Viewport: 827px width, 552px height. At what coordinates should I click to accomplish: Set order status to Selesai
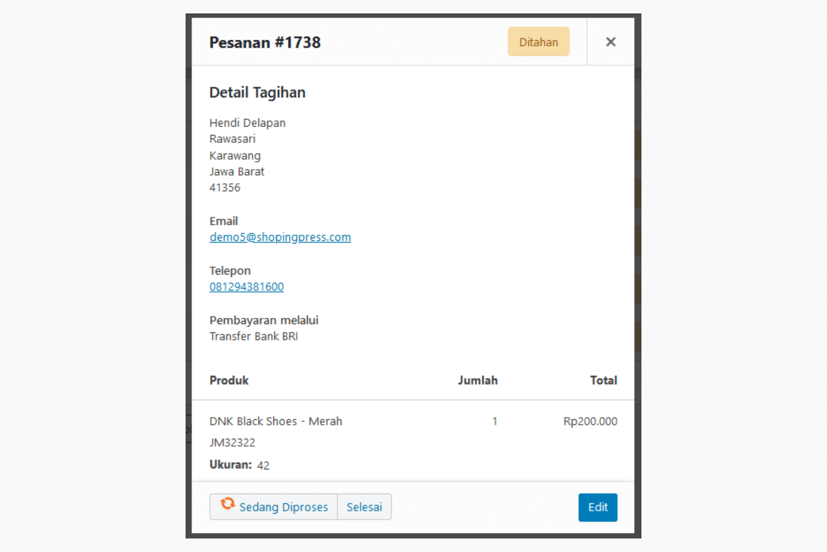364,507
